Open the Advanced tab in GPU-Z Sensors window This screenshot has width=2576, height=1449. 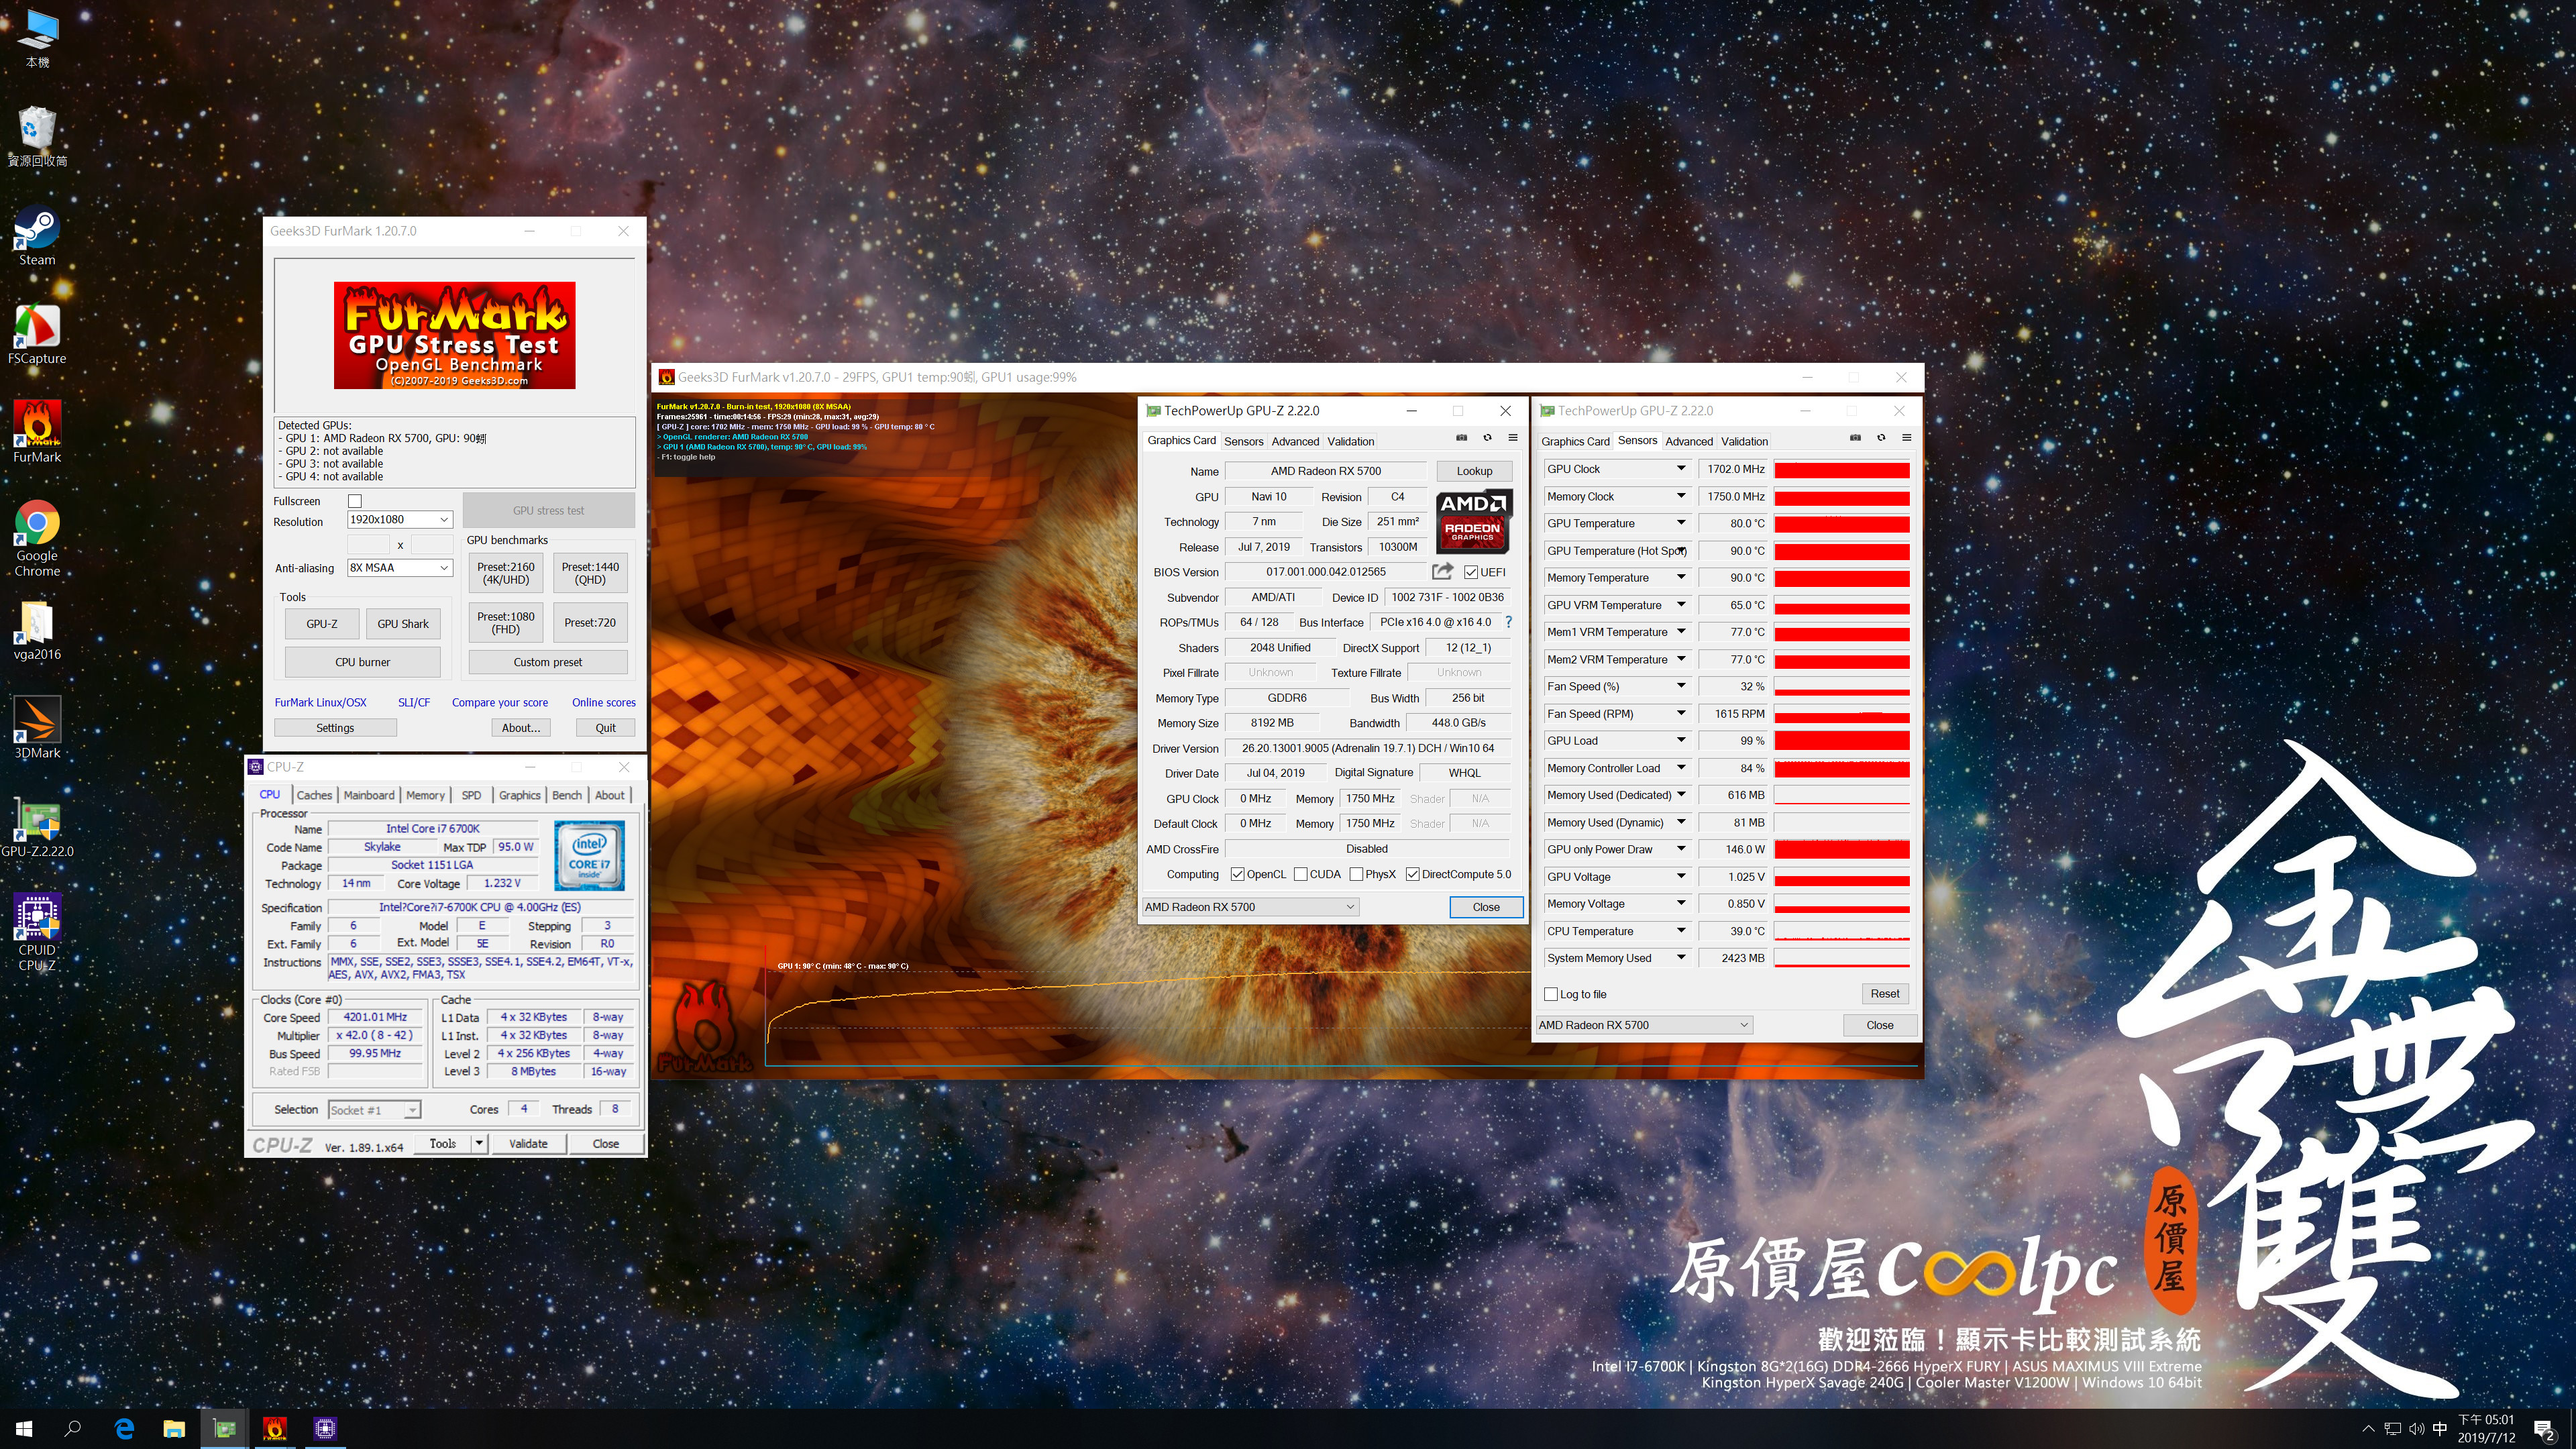pyautogui.click(x=1689, y=441)
